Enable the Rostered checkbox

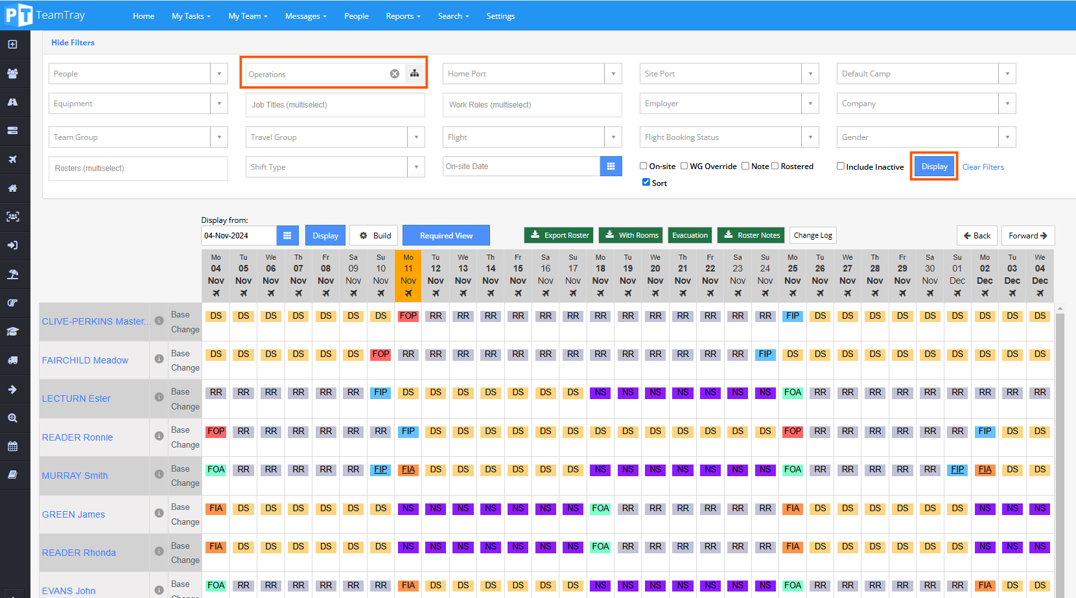775,166
